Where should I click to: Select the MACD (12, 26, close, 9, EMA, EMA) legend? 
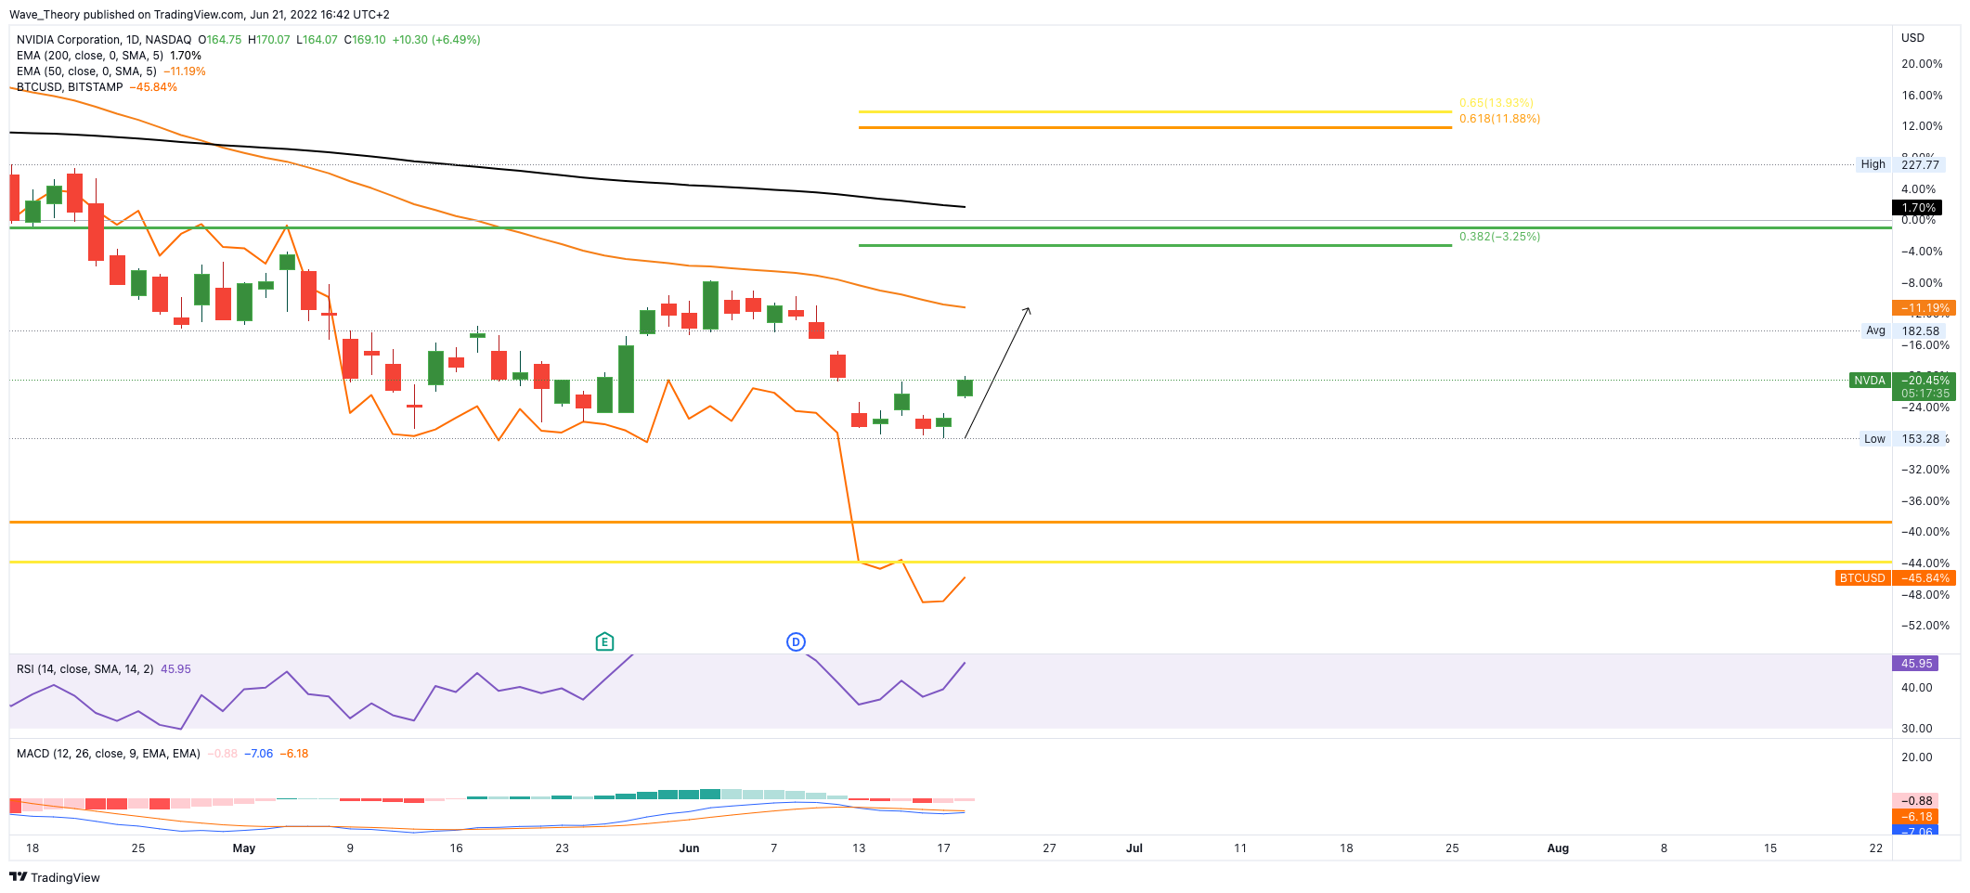[109, 754]
